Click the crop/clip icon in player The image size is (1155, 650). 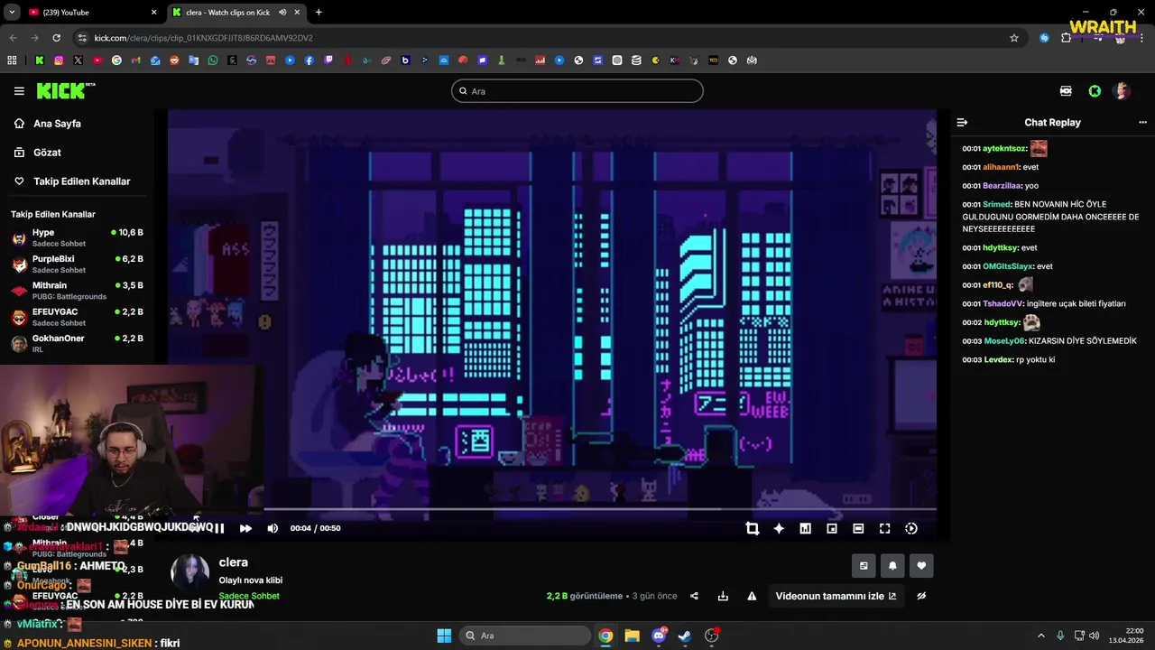753,528
